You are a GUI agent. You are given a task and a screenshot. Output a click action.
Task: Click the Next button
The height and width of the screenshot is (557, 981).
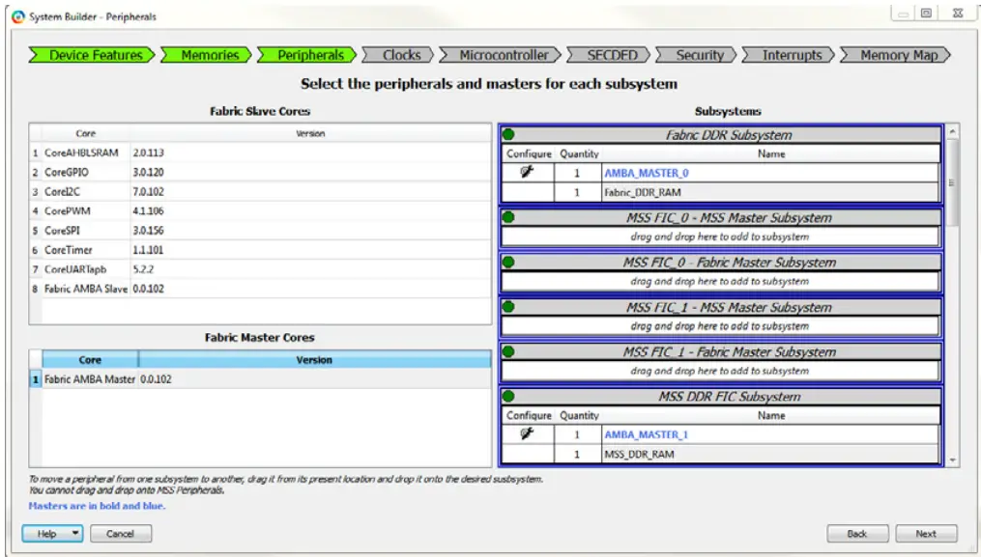coord(927,533)
